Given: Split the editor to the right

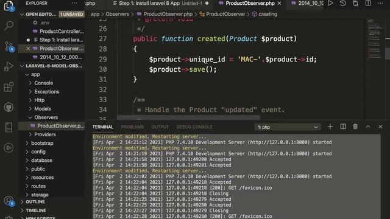Looking at the screenshot, I should (x=368, y=3).
